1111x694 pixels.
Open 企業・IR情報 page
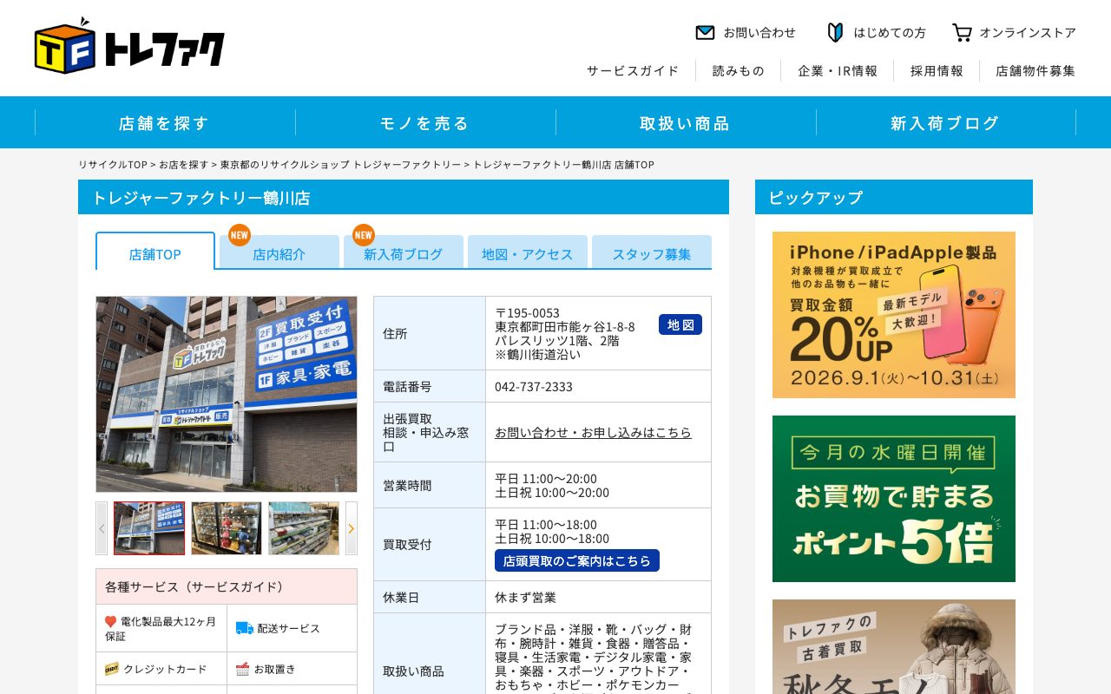tap(838, 71)
